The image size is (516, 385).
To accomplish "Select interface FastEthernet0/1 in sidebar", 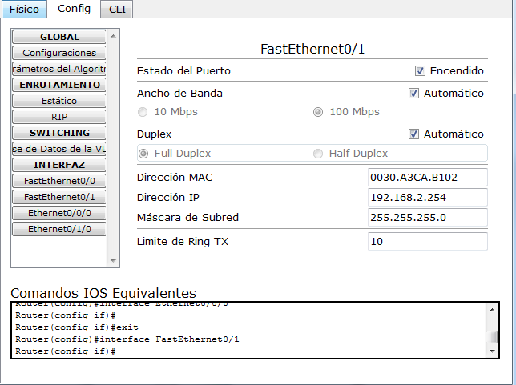I will pos(59,197).
